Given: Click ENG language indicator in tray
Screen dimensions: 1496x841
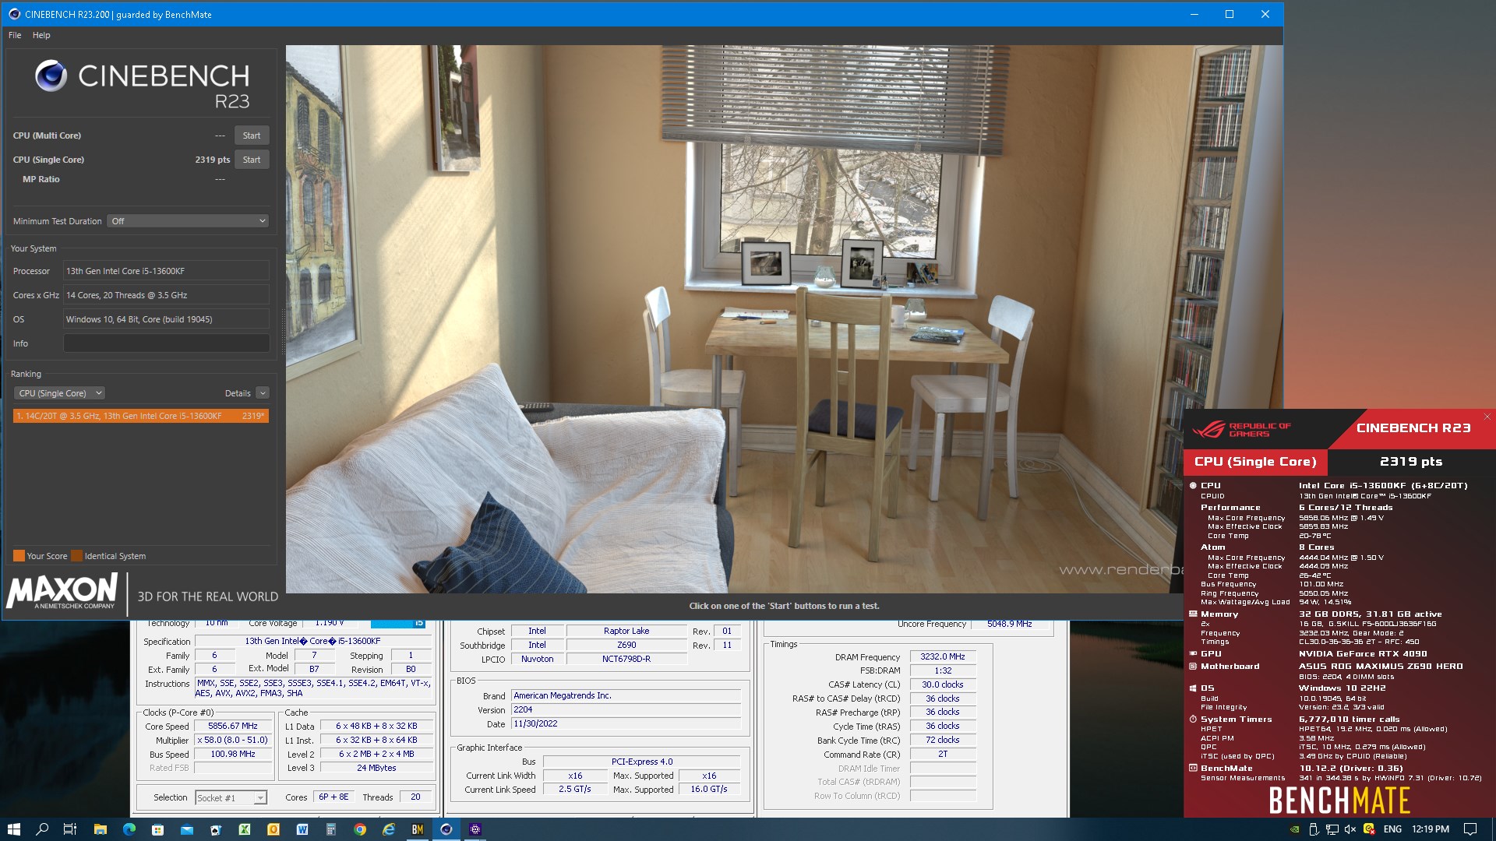Looking at the screenshot, I should pos(1392,829).
